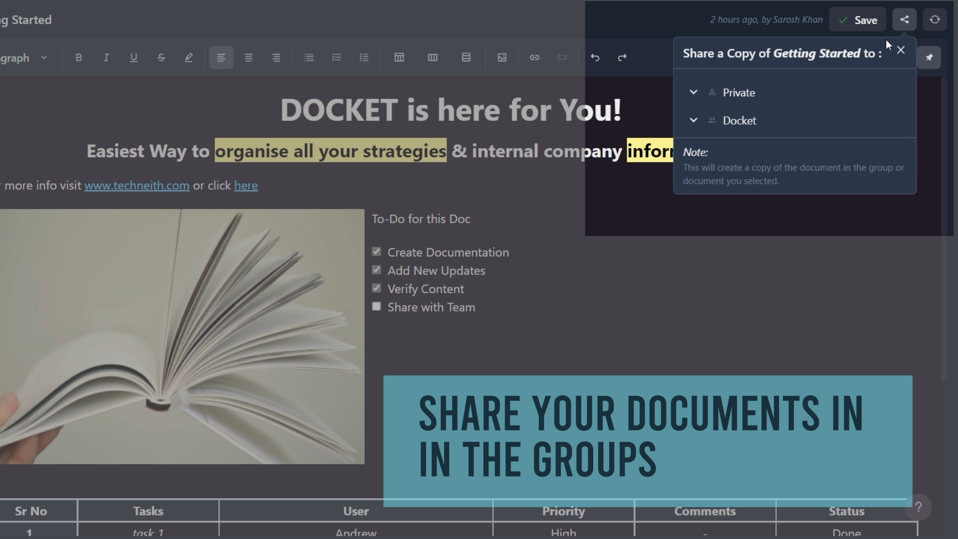The height and width of the screenshot is (539, 958).
Task: Close the Share a Copy popup
Action: tap(901, 50)
